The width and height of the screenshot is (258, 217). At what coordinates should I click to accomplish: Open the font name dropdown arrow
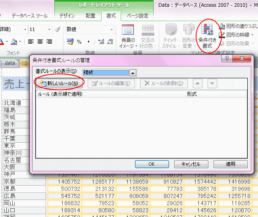coord(25,29)
